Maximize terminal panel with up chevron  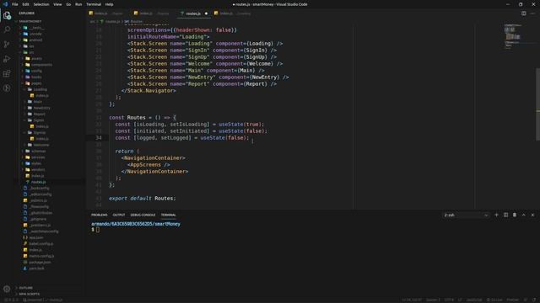coord(523,215)
